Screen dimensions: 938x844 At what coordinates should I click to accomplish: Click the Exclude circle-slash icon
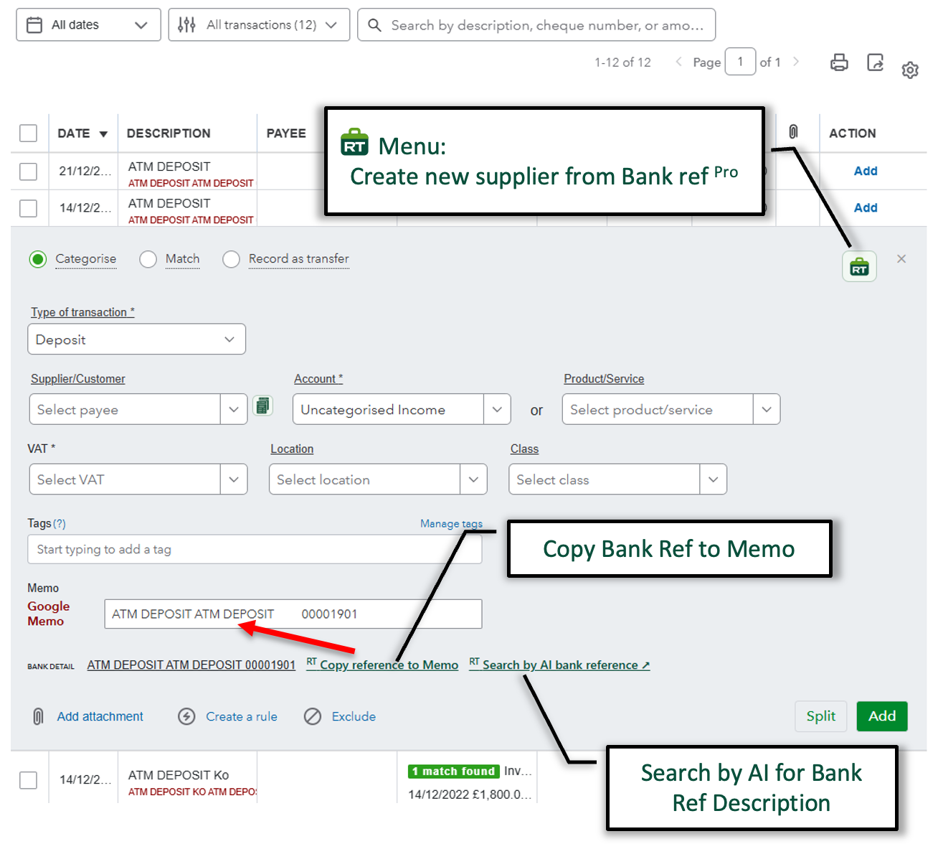313,716
